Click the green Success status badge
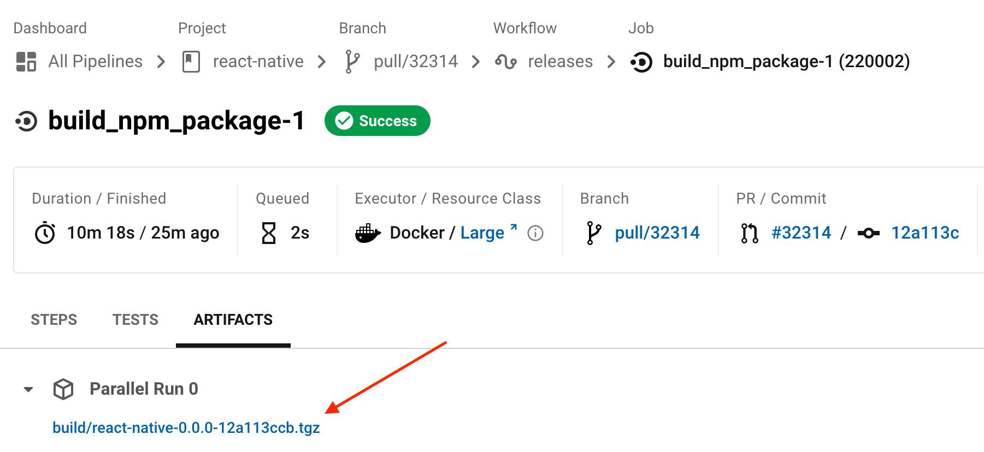This screenshot has width=984, height=452. tap(377, 121)
